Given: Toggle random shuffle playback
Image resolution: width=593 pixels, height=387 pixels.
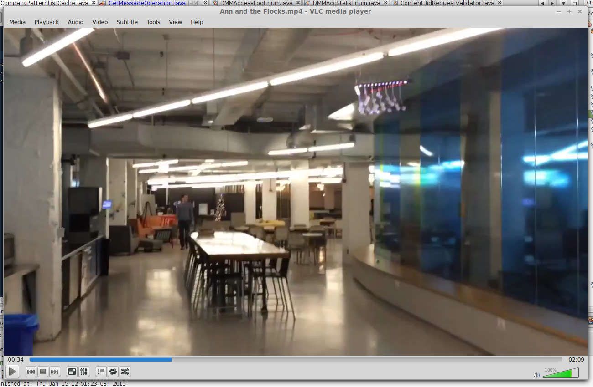Looking at the screenshot, I should (x=125, y=372).
